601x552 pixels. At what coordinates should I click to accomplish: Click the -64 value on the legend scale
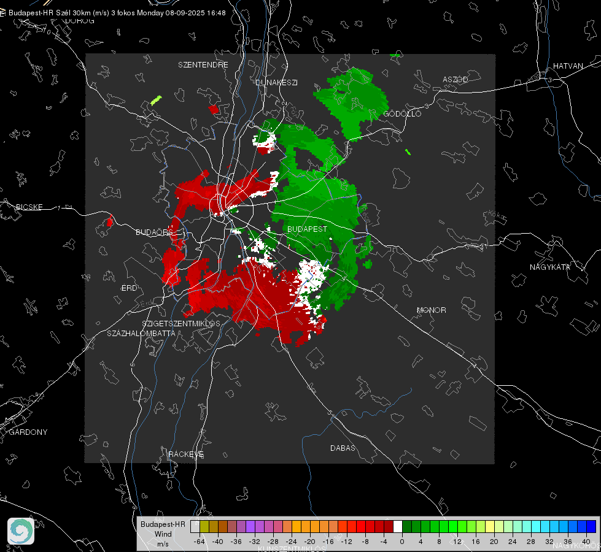coord(200,542)
